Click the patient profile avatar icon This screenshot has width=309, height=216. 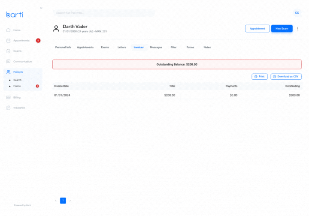tap(56, 29)
